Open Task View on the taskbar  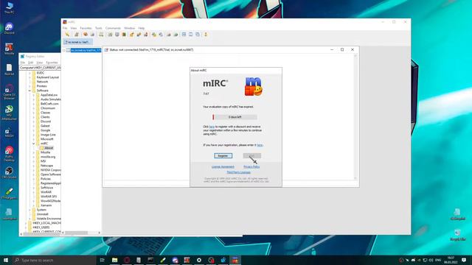(103, 260)
